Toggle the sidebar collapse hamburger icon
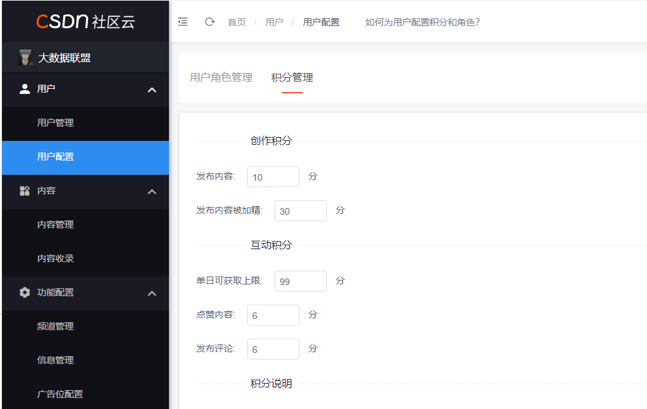 click(x=183, y=22)
